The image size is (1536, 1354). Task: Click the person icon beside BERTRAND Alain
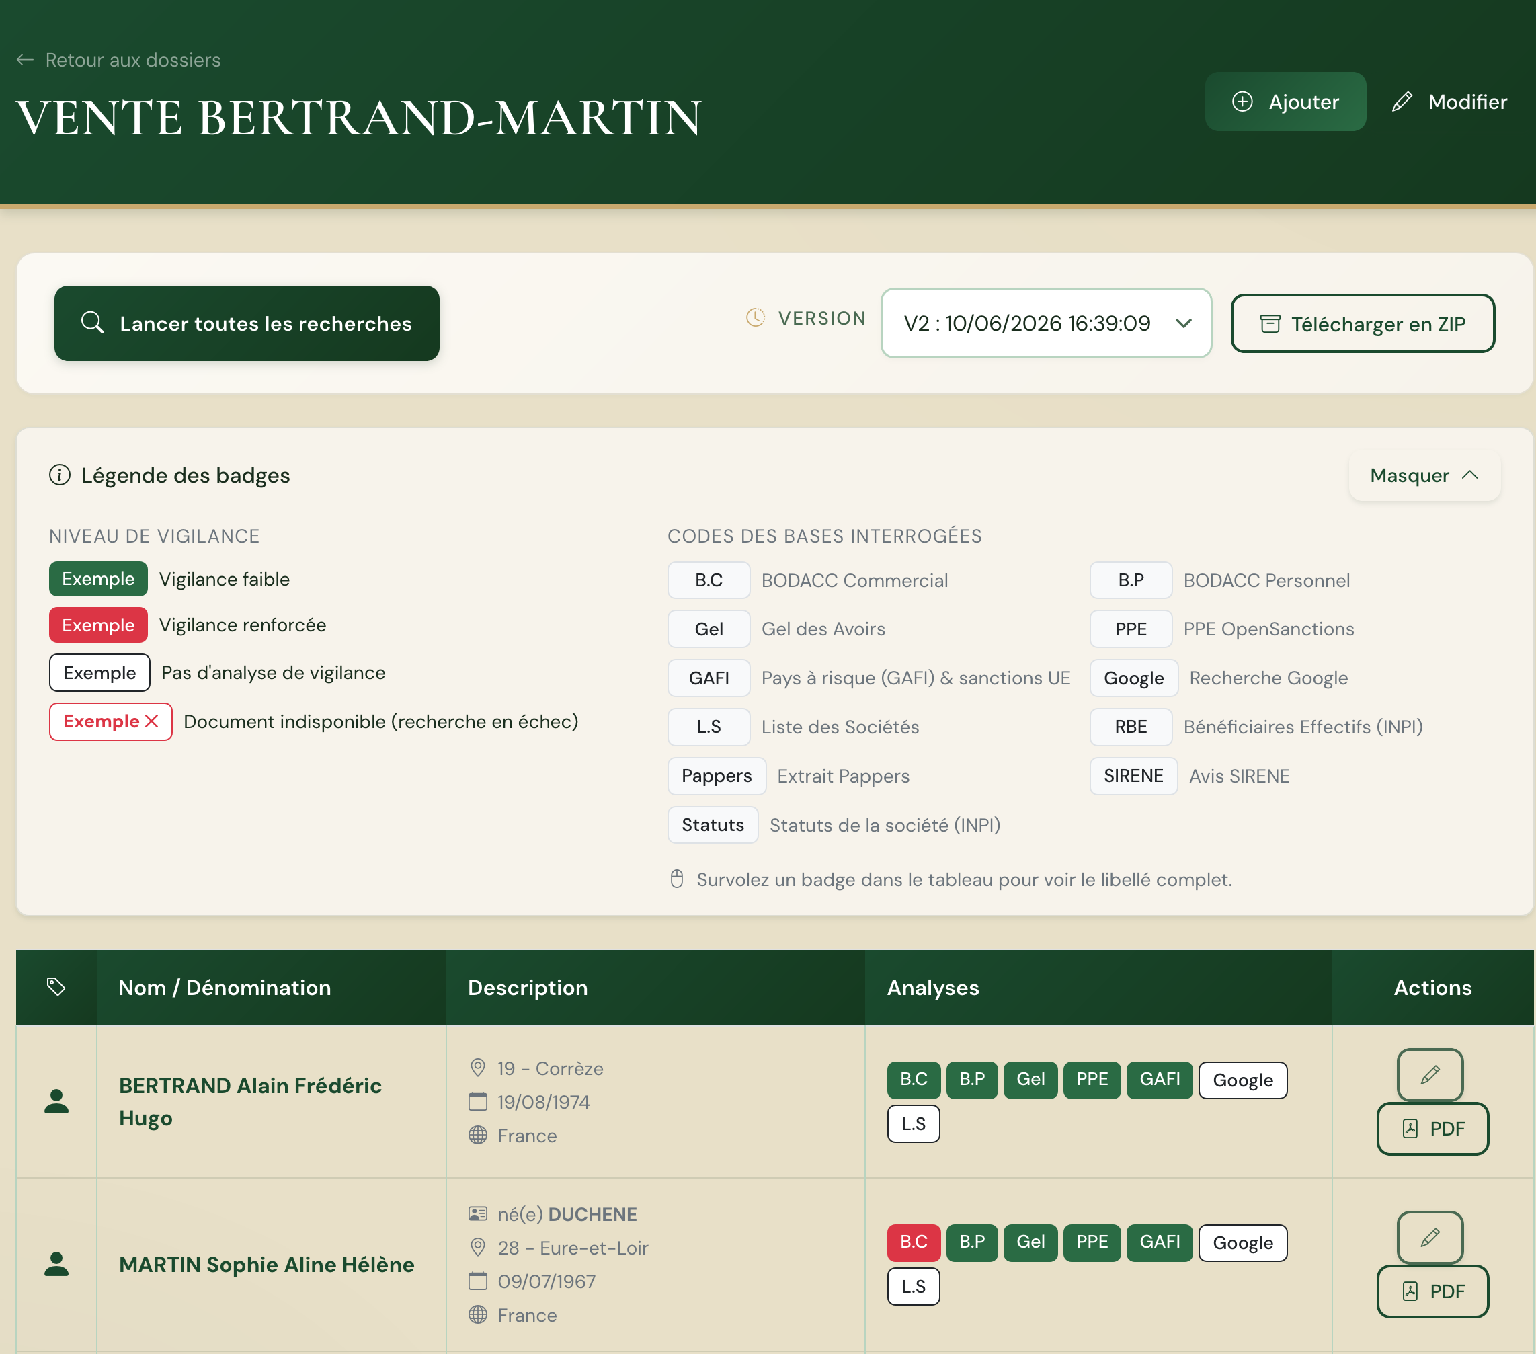point(56,1101)
